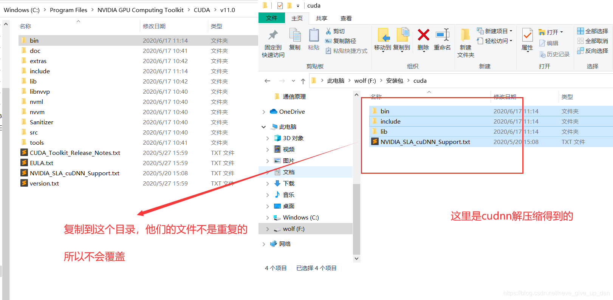Click the checkmark properties icon in title bar
The height and width of the screenshot is (300, 613).
click(280, 5)
